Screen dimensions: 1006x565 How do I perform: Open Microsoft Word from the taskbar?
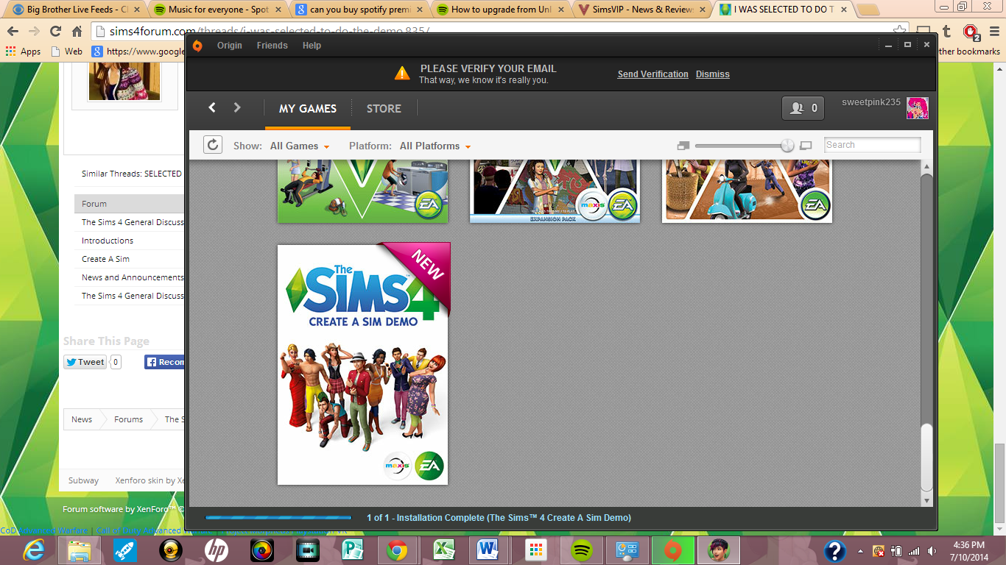(x=488, y=550)
